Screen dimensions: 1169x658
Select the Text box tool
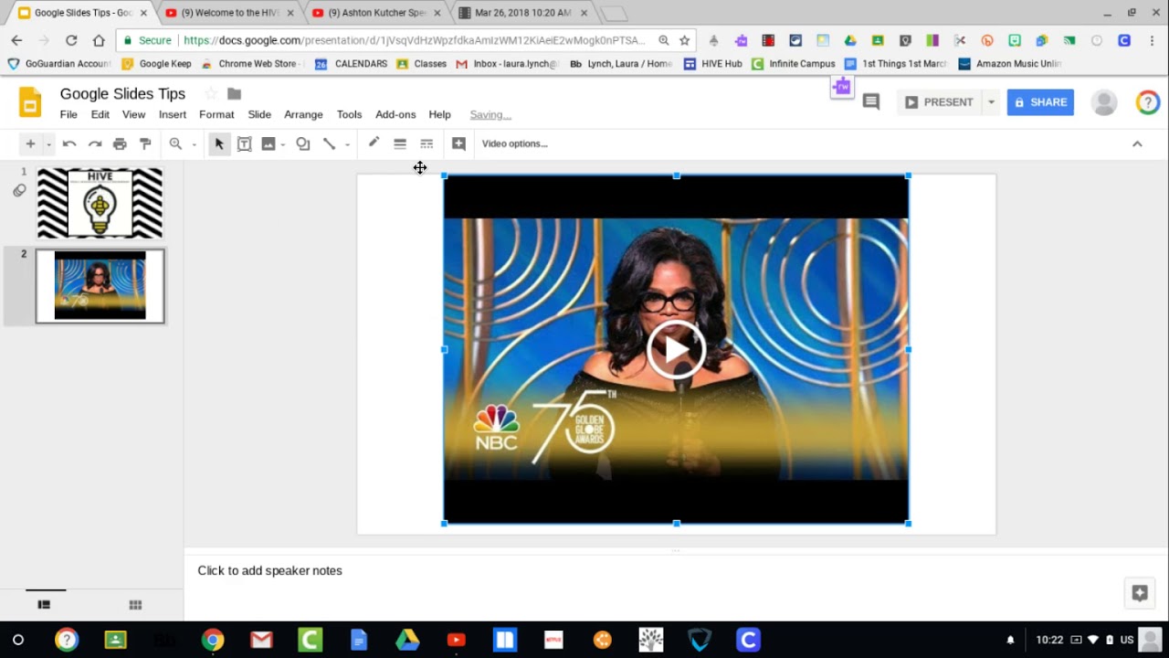tap(245, 143)
